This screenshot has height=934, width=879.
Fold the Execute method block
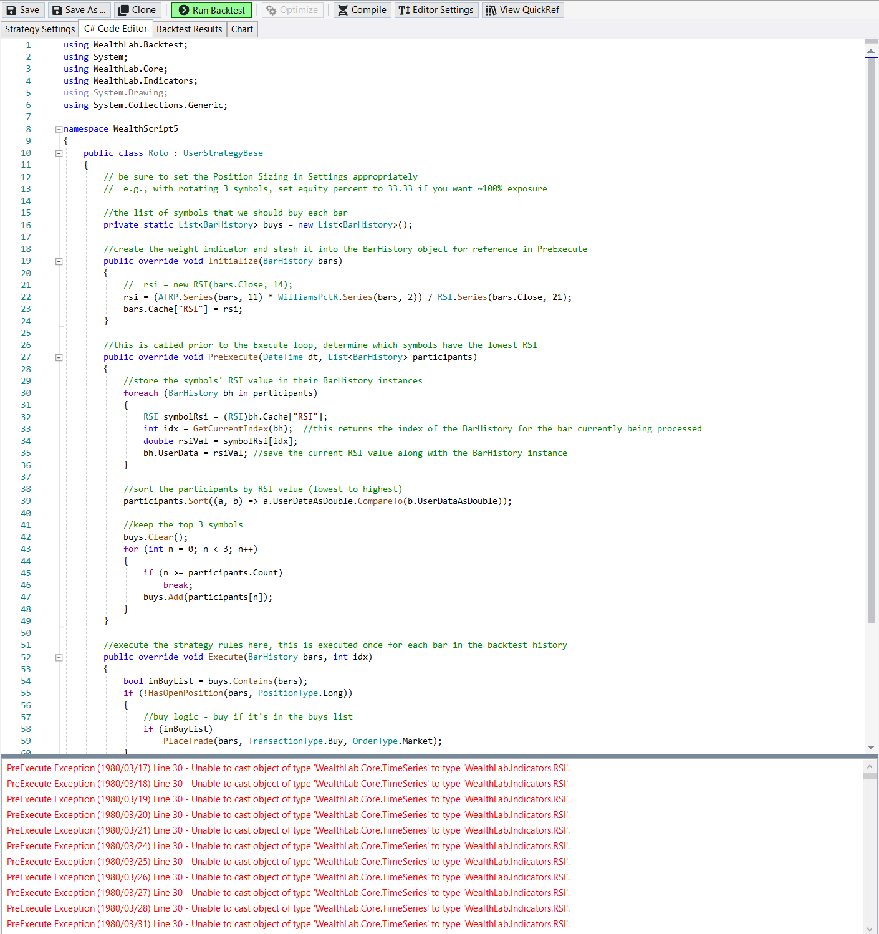pyautogui.click(x=59, y=658)
